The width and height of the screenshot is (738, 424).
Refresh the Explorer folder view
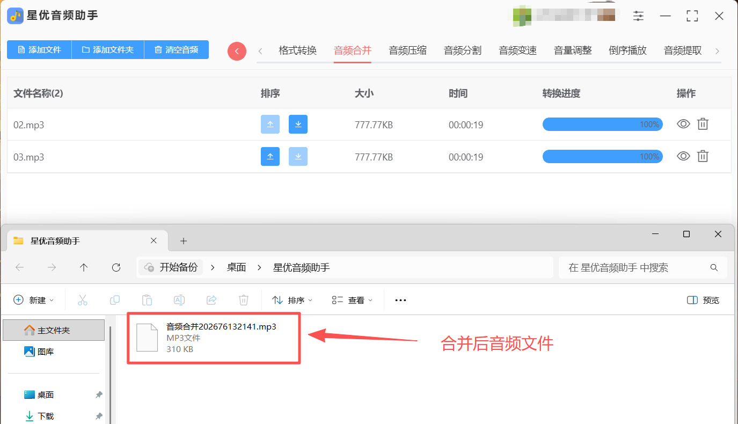[116, 267]
